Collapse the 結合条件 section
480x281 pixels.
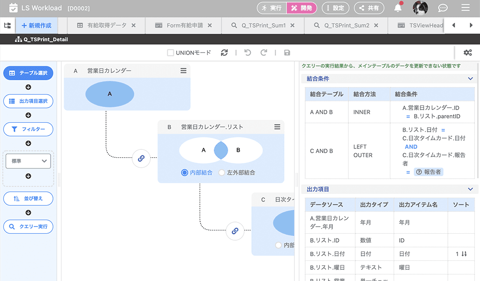click(x=470, y=79)
